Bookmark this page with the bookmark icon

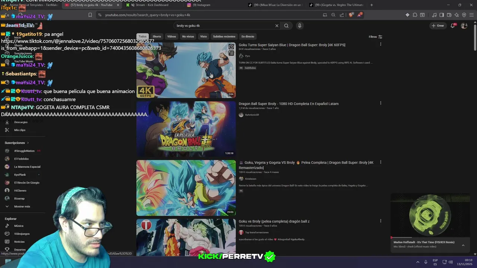(x=90, y=15)
